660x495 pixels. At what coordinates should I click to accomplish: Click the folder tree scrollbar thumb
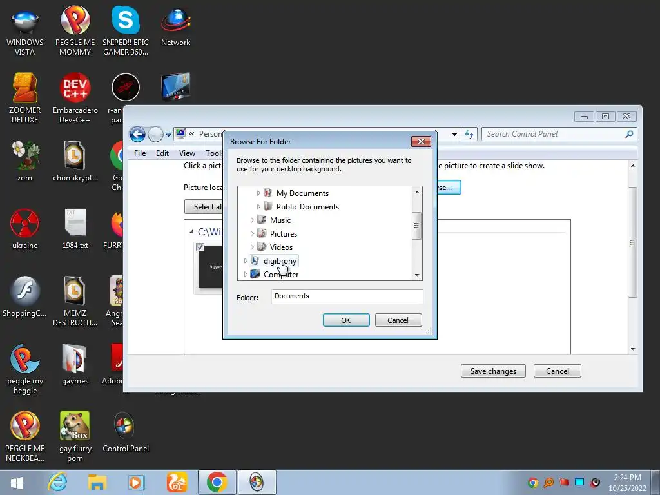[x=417, y=226]
